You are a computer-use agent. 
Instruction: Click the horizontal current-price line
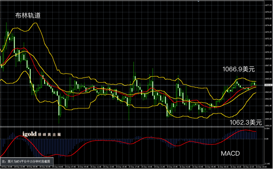tap(132, 85)
